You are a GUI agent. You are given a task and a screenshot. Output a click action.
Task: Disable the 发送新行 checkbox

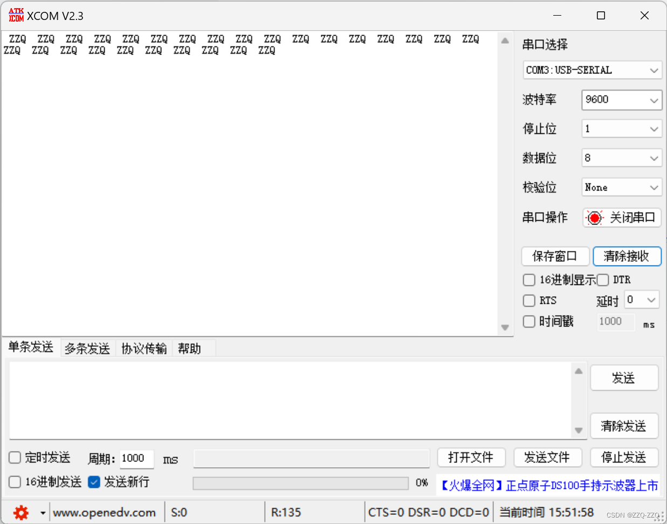(94, 482)
